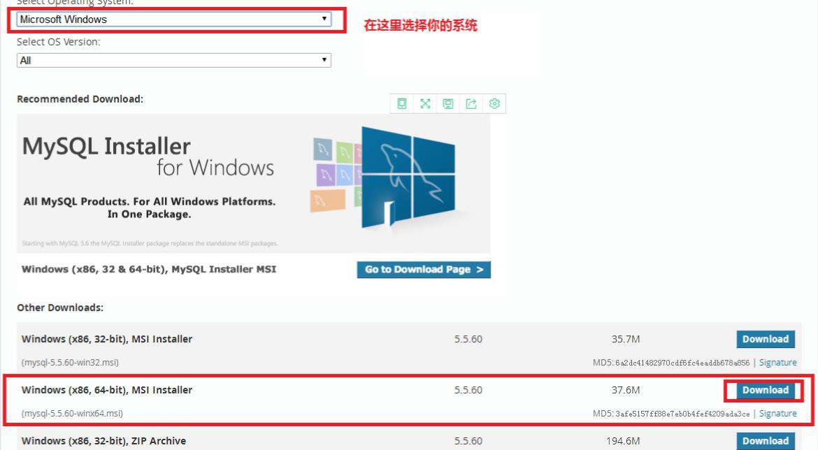Click the 194.6M file size value
The height and width of the screenshot is (450, 818).
tap(623, 441)
